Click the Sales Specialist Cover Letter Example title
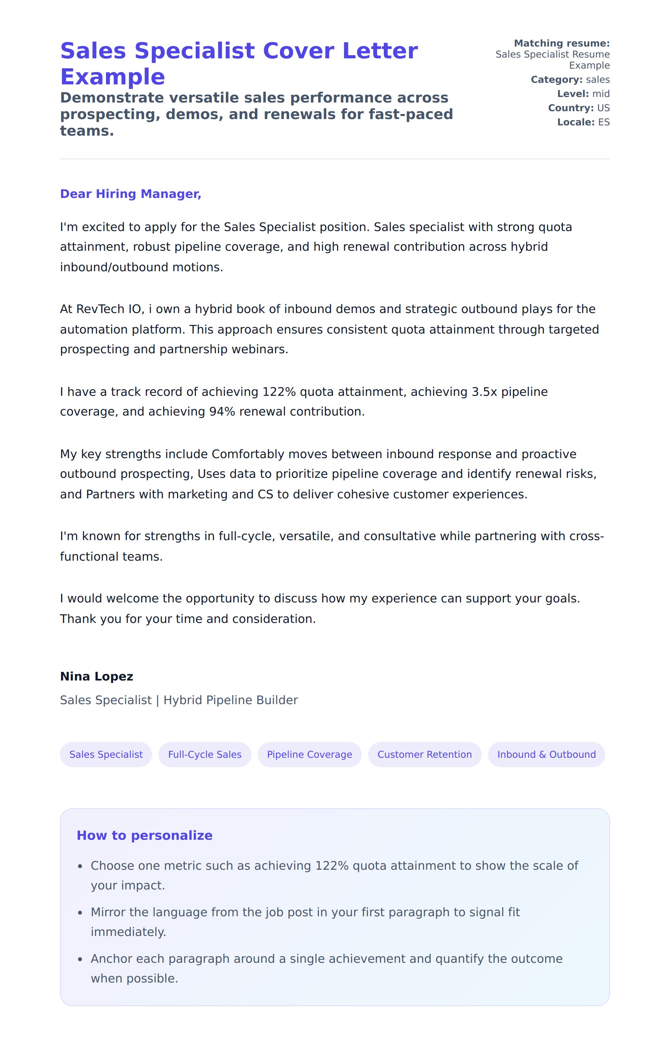670x1044 pixels. pos(238,63)
